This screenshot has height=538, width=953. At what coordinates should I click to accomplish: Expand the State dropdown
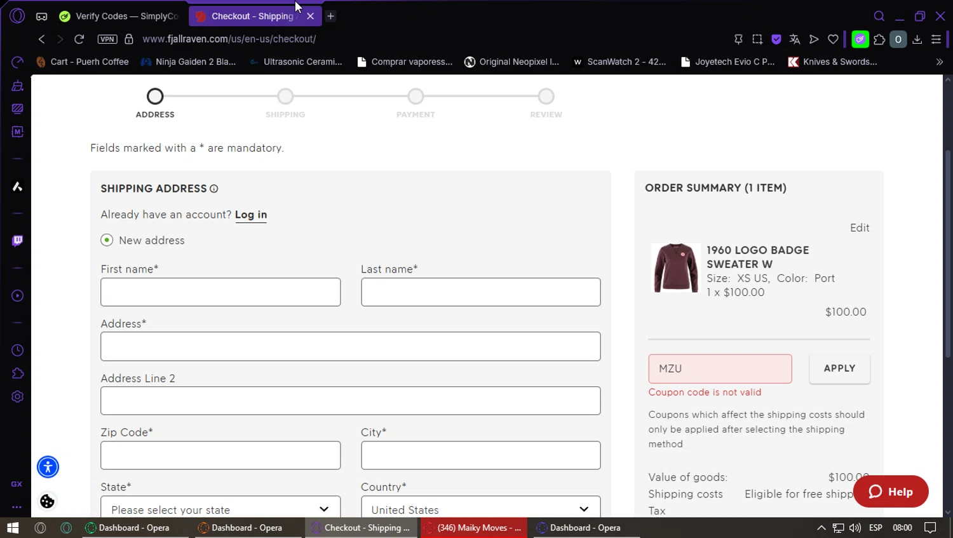[220, 507]
